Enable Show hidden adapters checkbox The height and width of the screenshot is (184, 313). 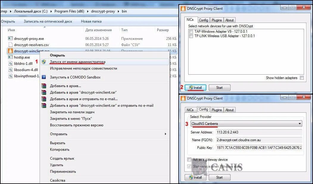pyautogui.click(x=302, y=78)
